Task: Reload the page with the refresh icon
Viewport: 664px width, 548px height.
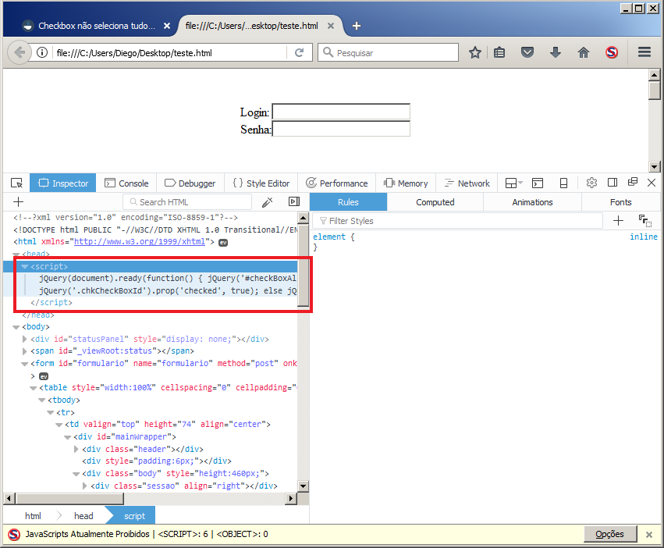Action: tap(300, 52)
